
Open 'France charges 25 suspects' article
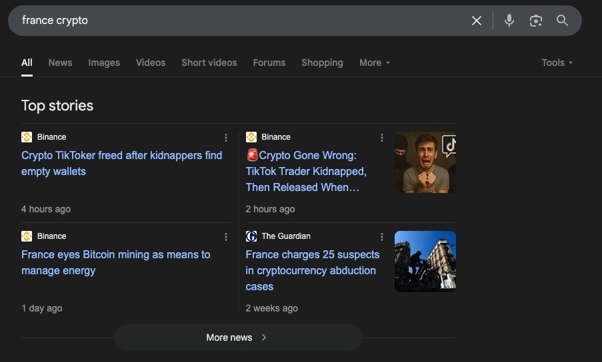pos(313,270)
